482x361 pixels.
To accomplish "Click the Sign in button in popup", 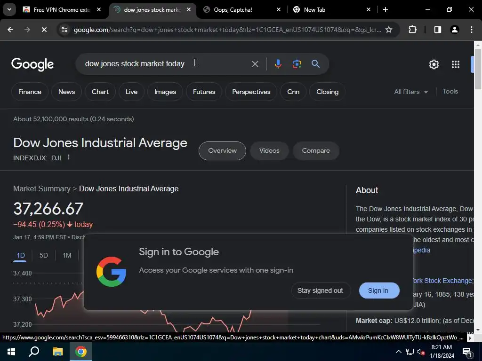I will (x=378, y=290).
